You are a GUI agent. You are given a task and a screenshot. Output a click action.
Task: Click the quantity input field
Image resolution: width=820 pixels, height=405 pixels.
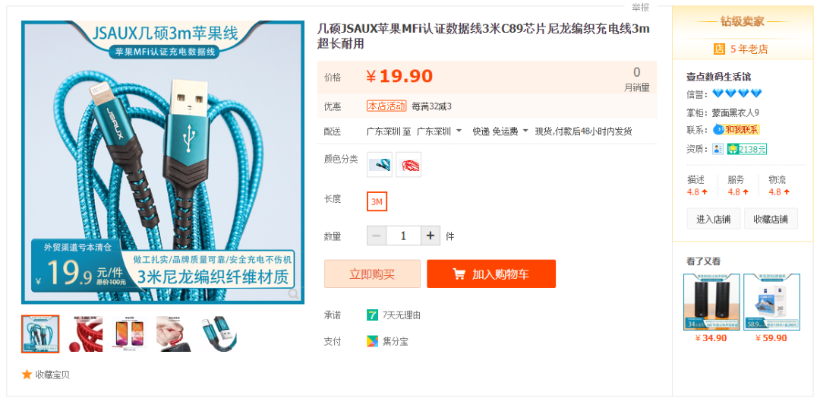coord(404,236)
